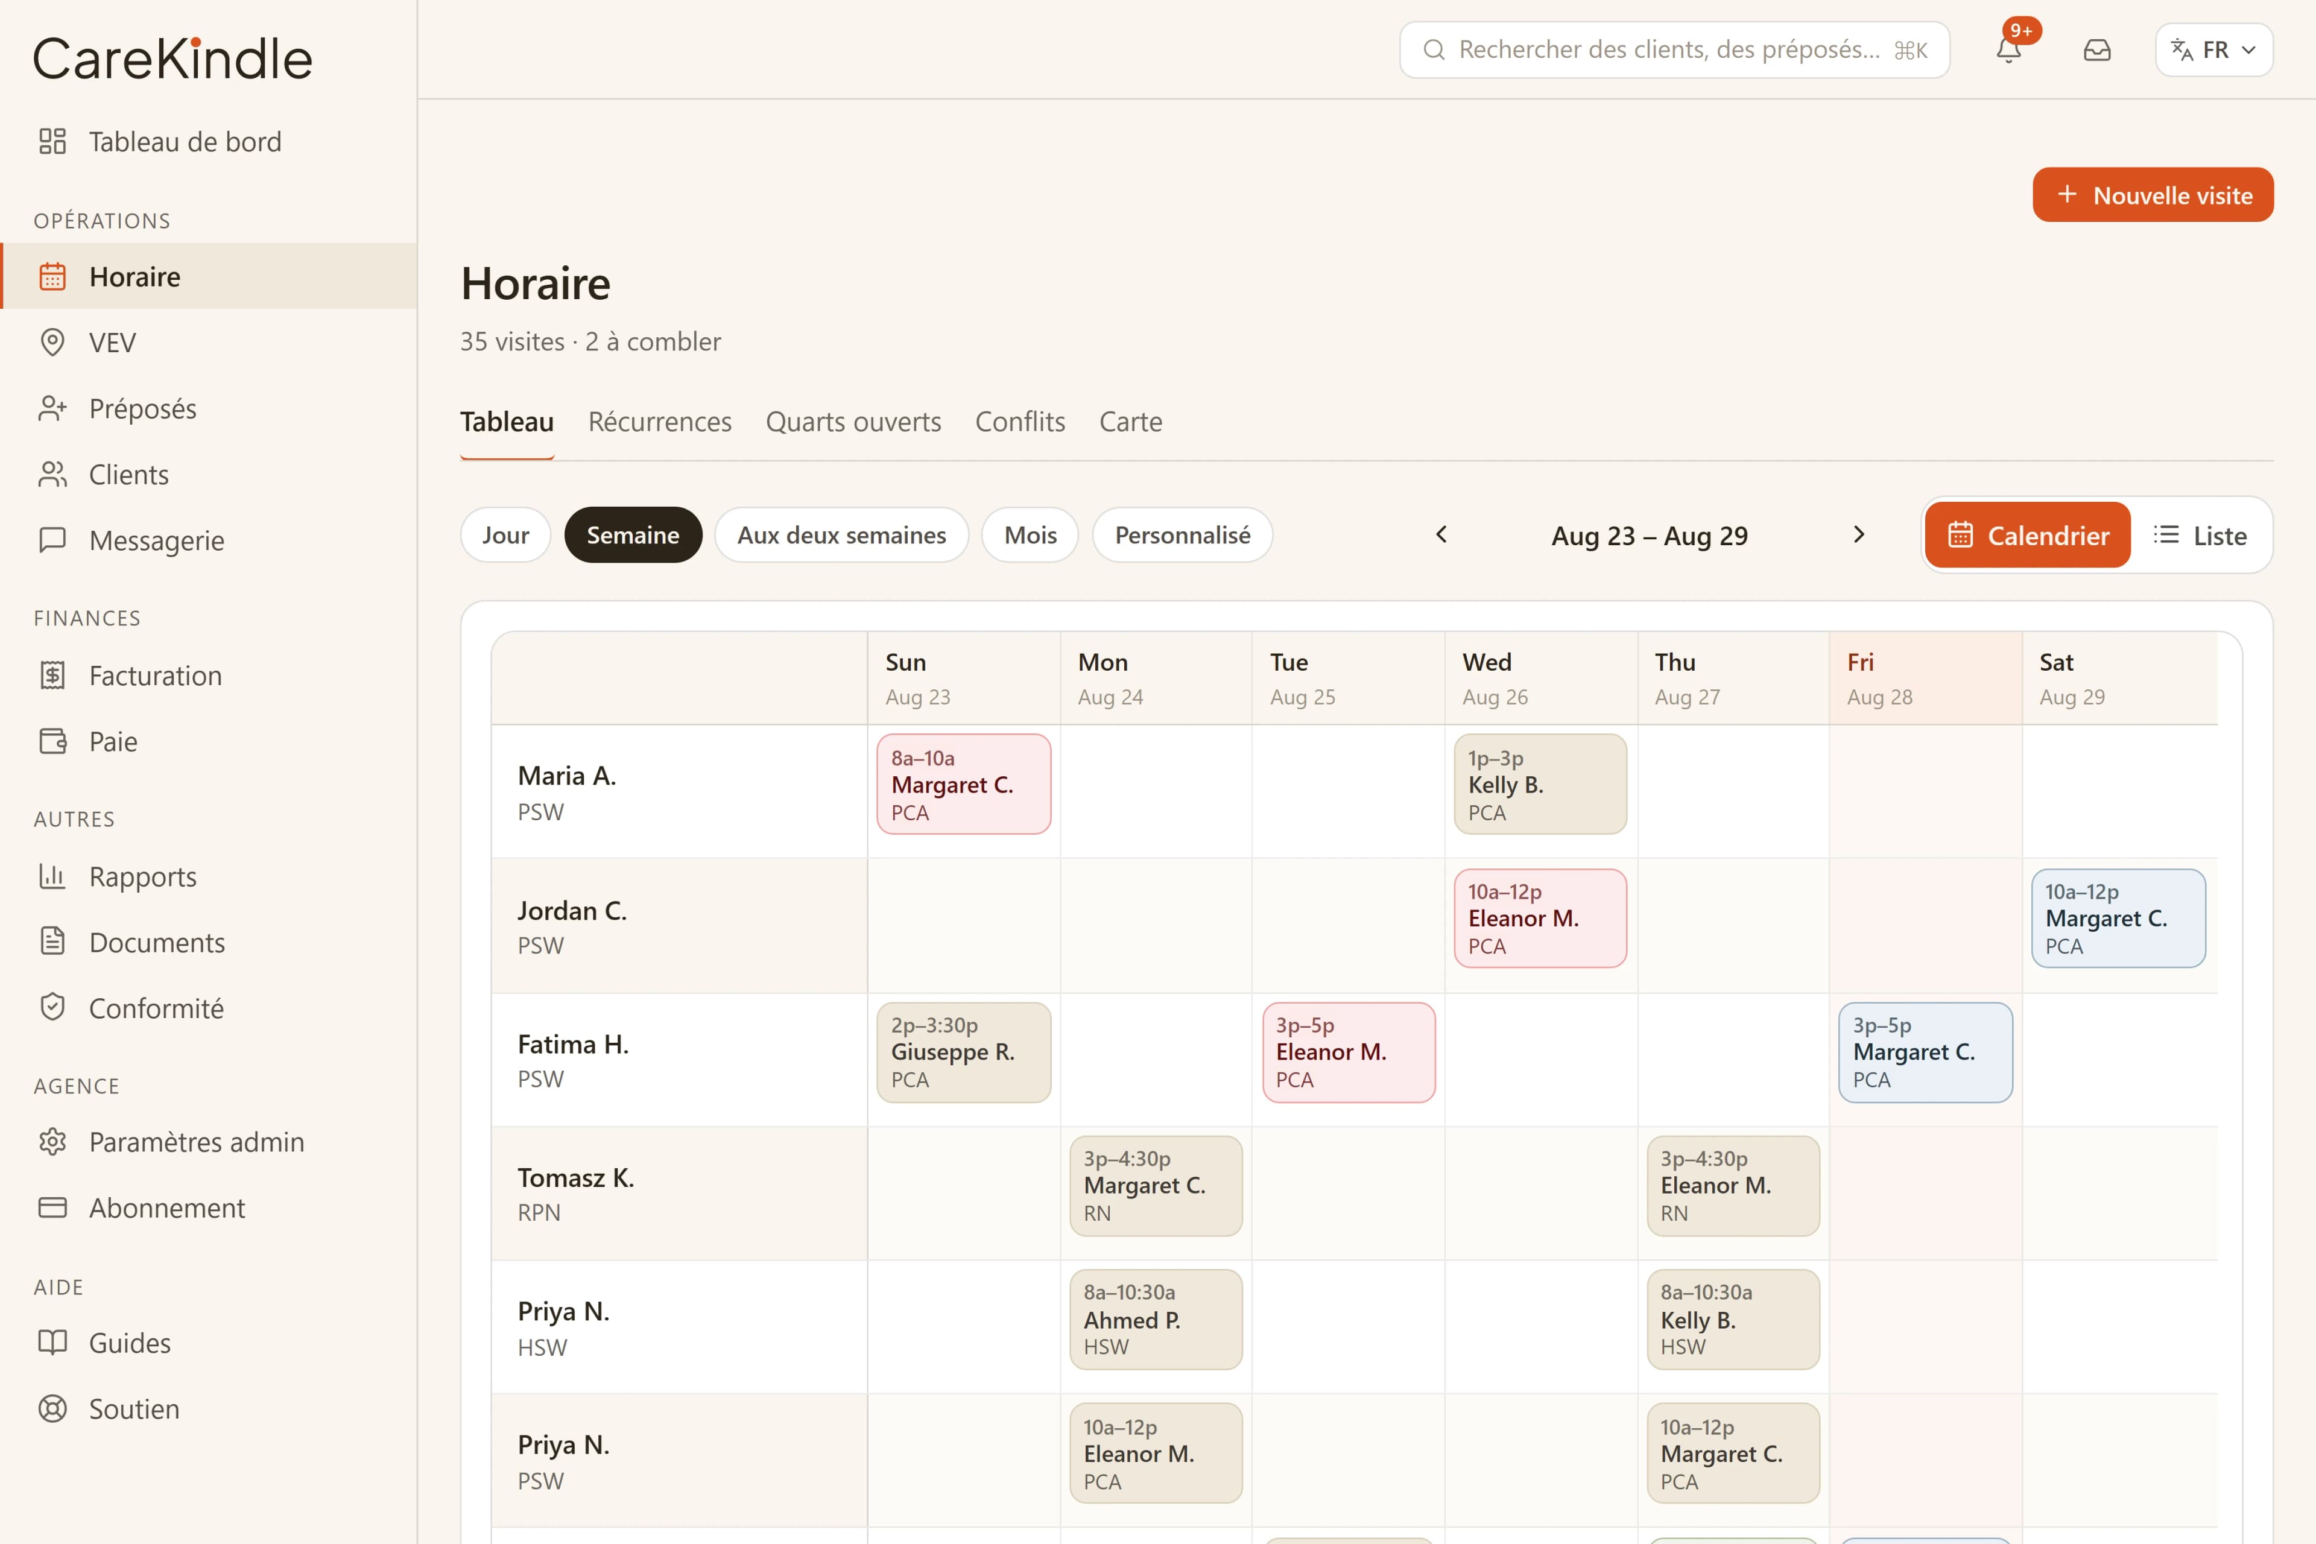Go to previous week with left chevron
Image resolution: width=2316 pixels, height=1544 pixels.
click(1441, 535)
